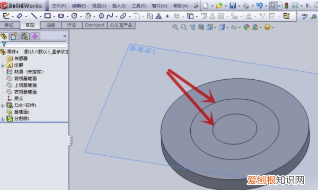Click the Mirror Entities icon
The image size is (318, 190).
212,16
